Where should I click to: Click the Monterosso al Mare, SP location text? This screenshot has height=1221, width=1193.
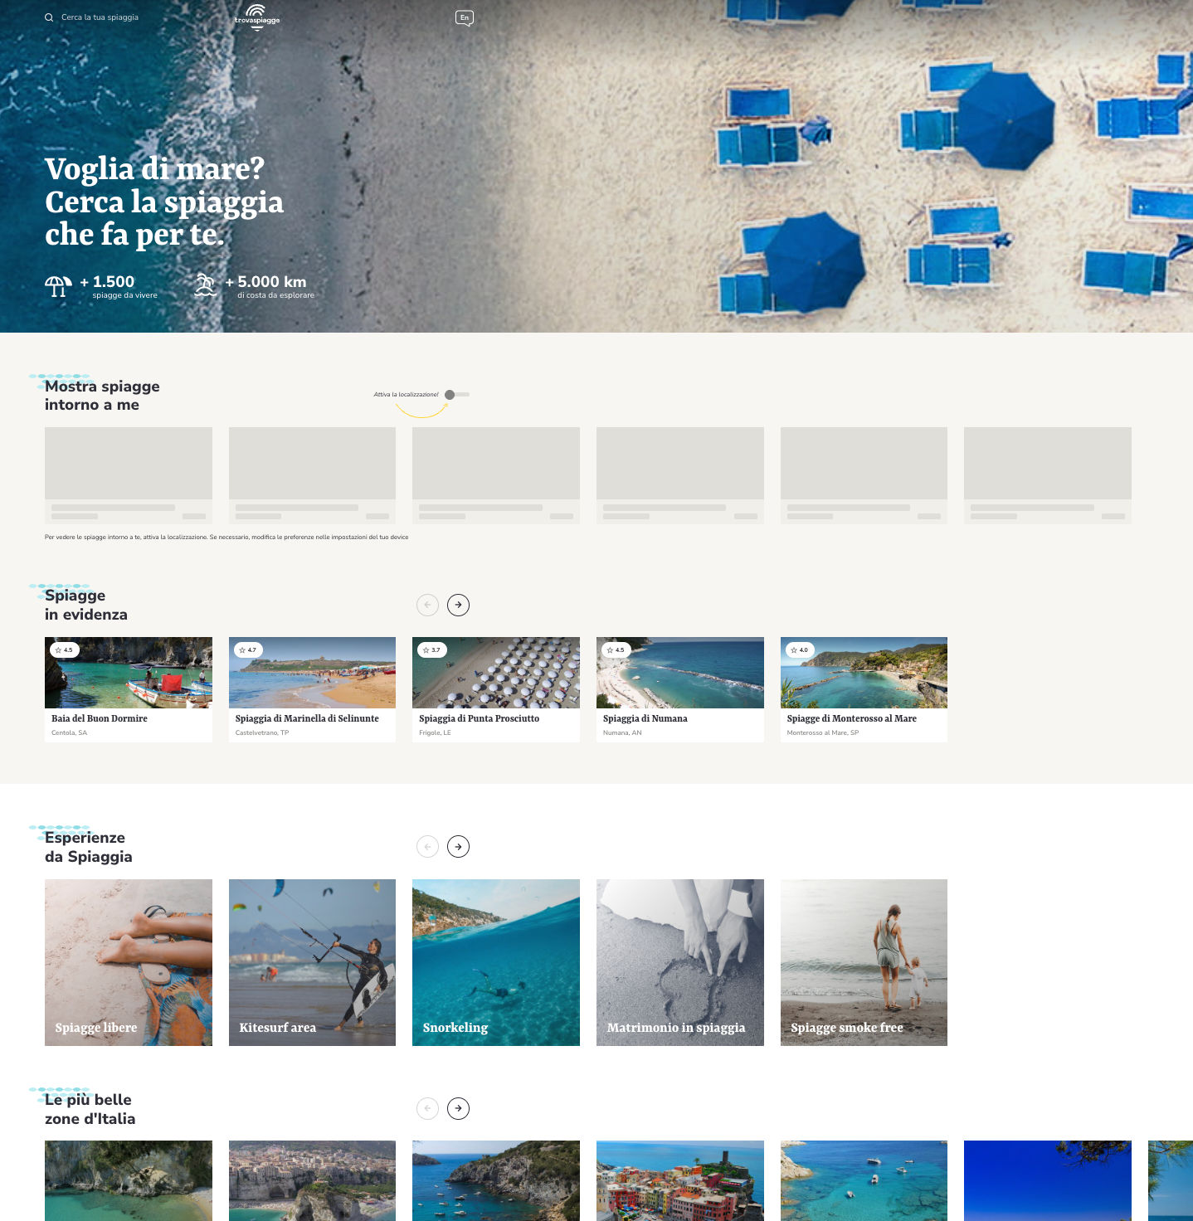coord(823,733)
